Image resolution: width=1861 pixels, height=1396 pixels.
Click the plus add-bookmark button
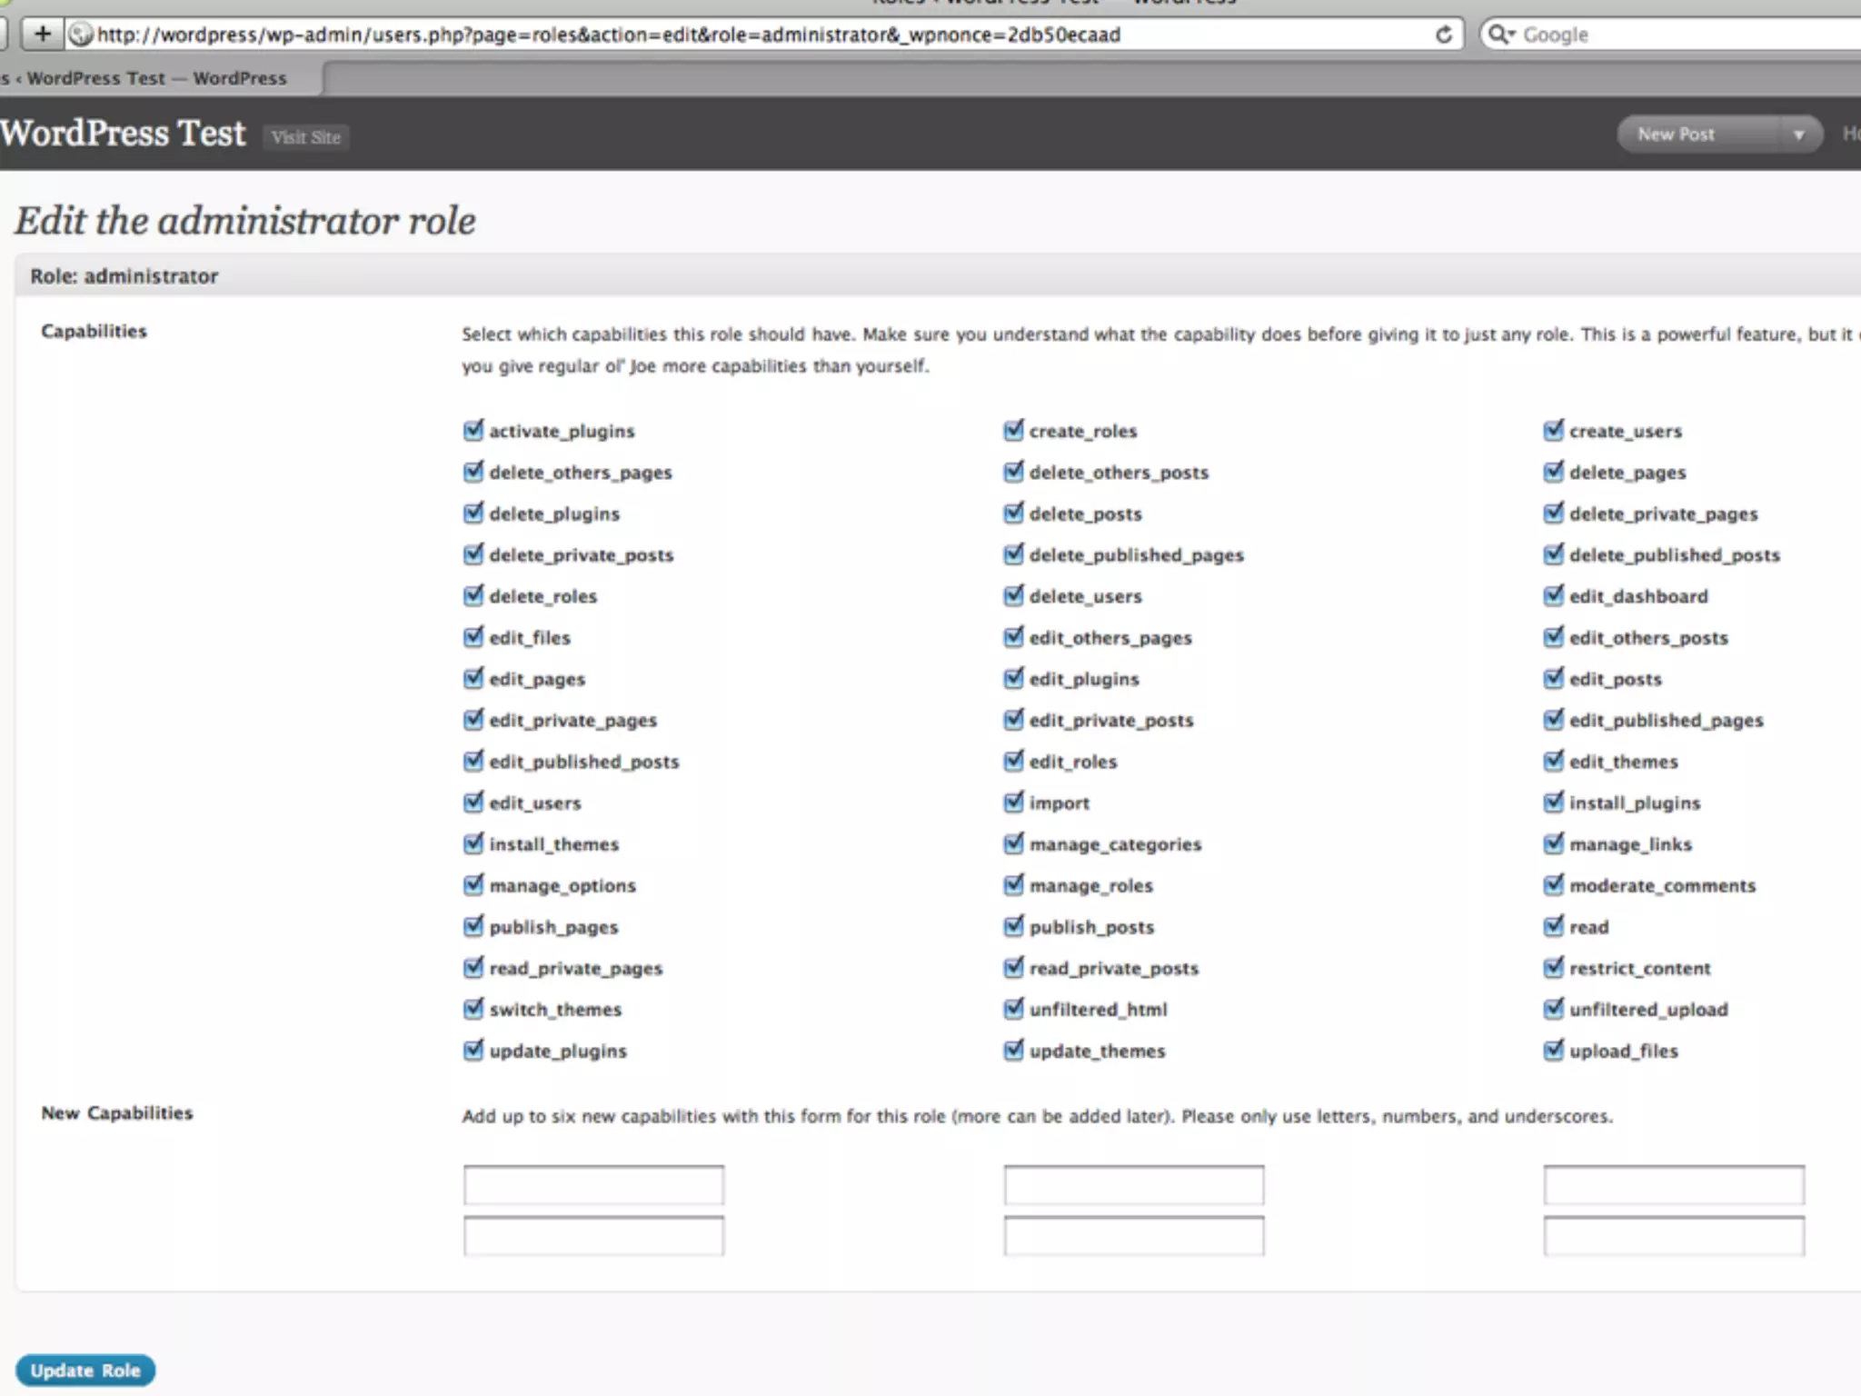pyautogui.click(x=42, y=35)
